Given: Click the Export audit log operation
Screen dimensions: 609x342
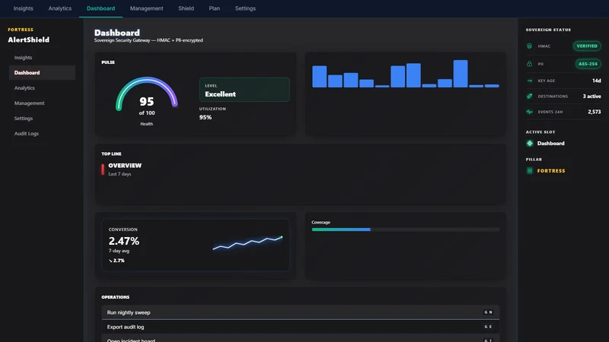Looking at the screenshot, I should (300, 327).
